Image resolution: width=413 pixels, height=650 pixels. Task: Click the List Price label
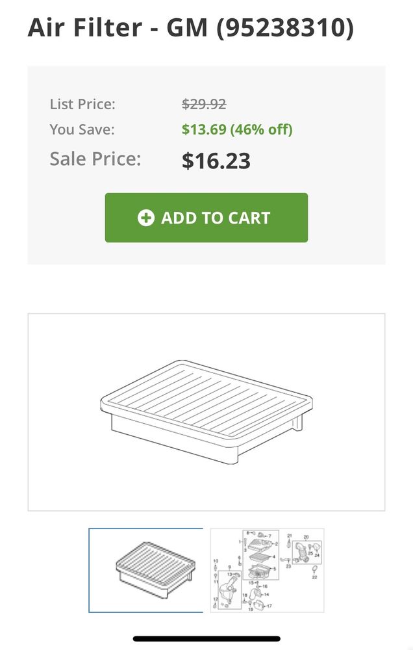point(82,104)
